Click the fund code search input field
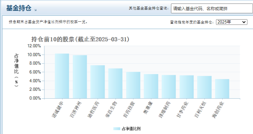 point(212,9)
